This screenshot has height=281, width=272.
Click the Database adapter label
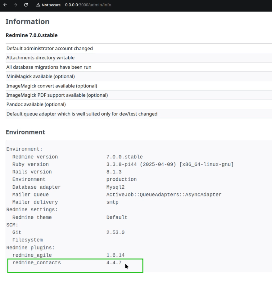click(36, 187)
